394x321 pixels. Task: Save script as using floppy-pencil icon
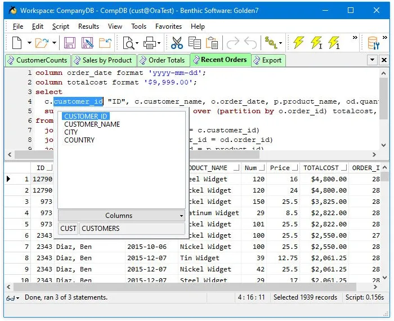tap(87, 43)
